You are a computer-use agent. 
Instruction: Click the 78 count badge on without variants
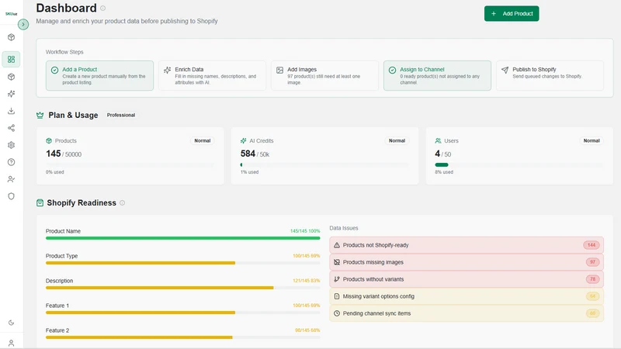click(592, 279)
